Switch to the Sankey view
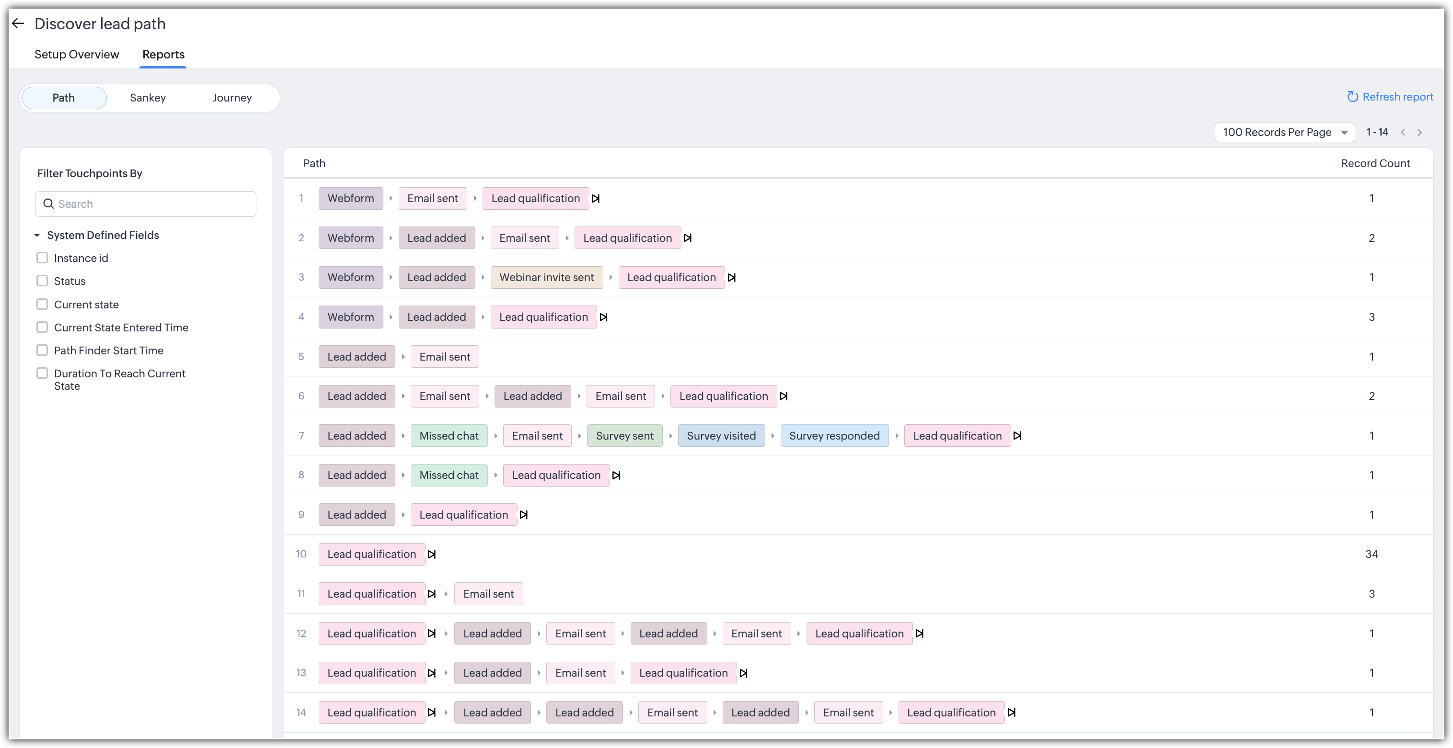This screenshot has width=1453, height=748. (148, 98)
